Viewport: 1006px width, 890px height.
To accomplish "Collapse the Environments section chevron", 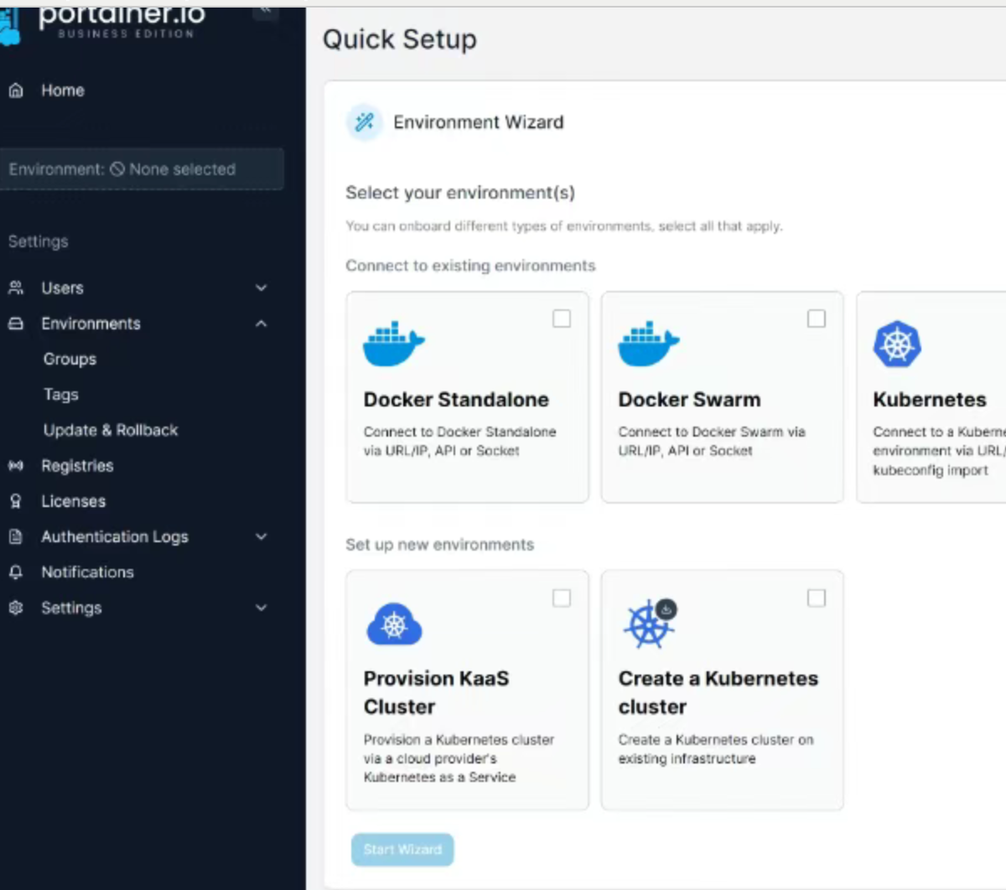I will (262, 323).
